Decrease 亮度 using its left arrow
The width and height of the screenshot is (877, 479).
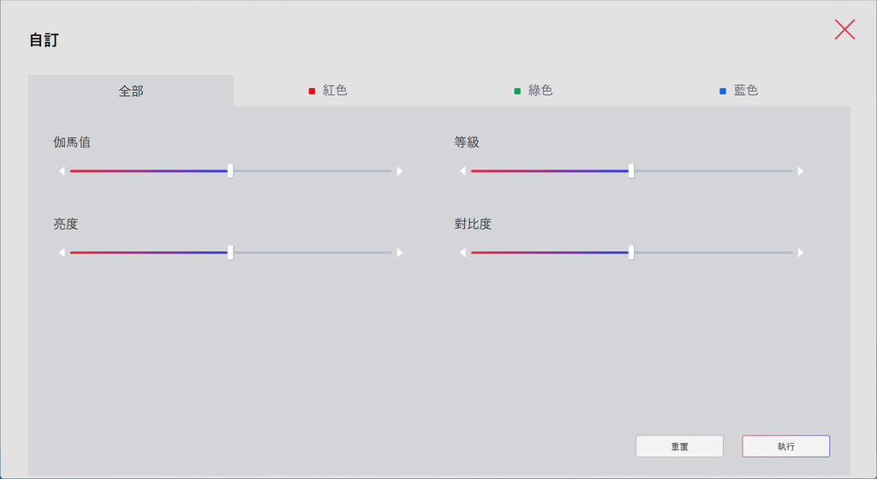point(62,253)
